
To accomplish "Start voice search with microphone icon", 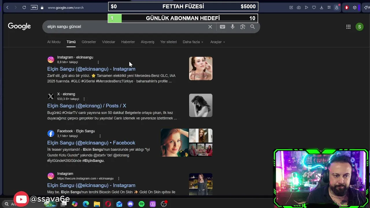I will pyautogui.click(x=232, y=27).
